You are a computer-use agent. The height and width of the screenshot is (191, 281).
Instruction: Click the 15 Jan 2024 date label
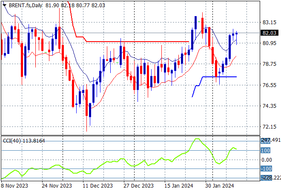coord(179,186)
